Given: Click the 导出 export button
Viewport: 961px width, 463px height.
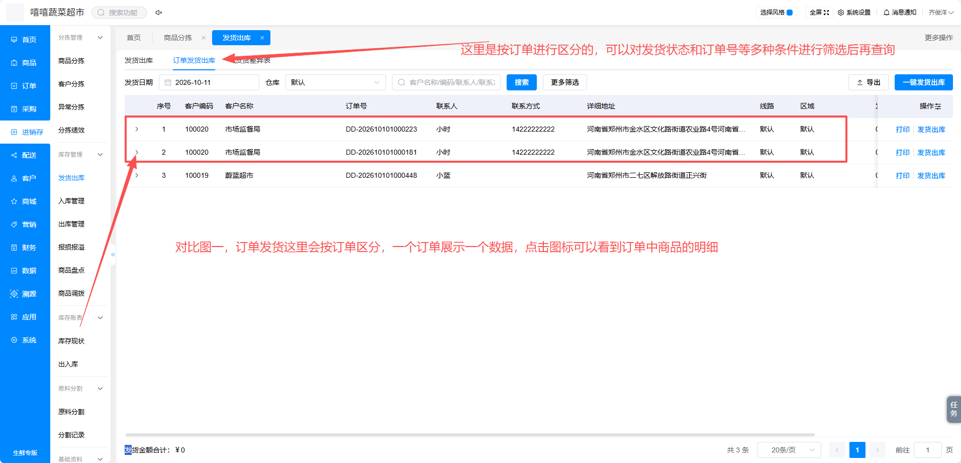Looking at the screenshot, I should pos(869,82).
